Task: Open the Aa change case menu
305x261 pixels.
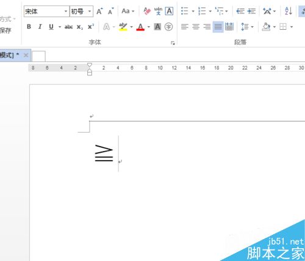Action: coord(128,11)
